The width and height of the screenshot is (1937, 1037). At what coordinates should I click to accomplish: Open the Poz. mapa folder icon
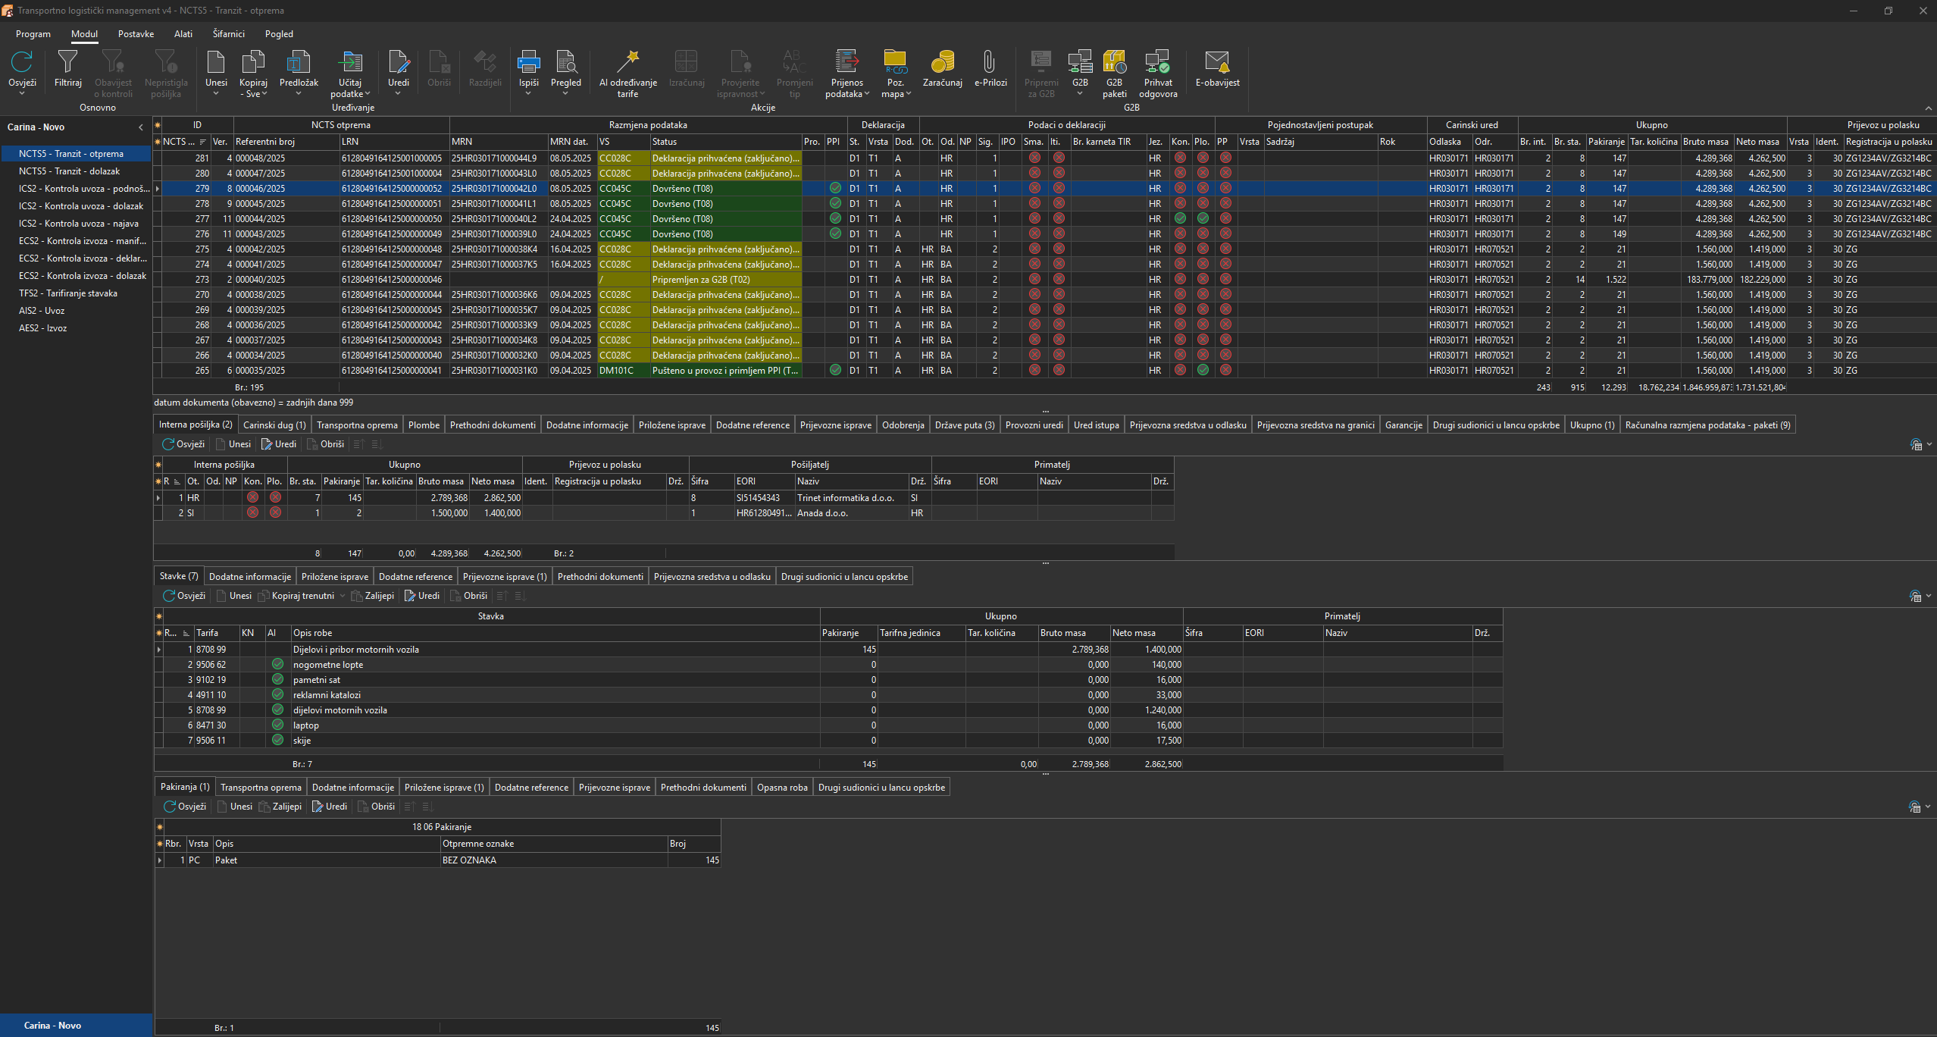(895, 61)
